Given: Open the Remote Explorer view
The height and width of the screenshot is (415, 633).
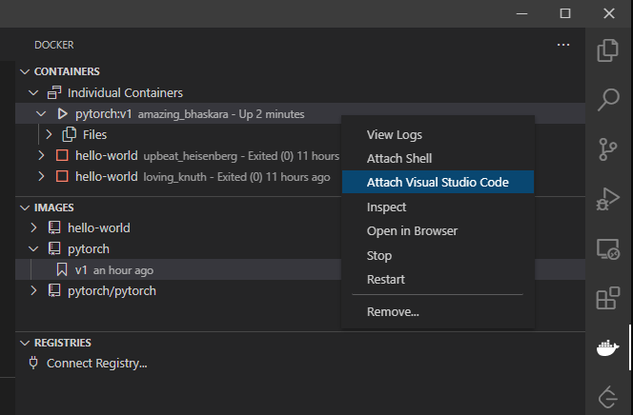Looking at the screenshot, I should pos(607,249).
